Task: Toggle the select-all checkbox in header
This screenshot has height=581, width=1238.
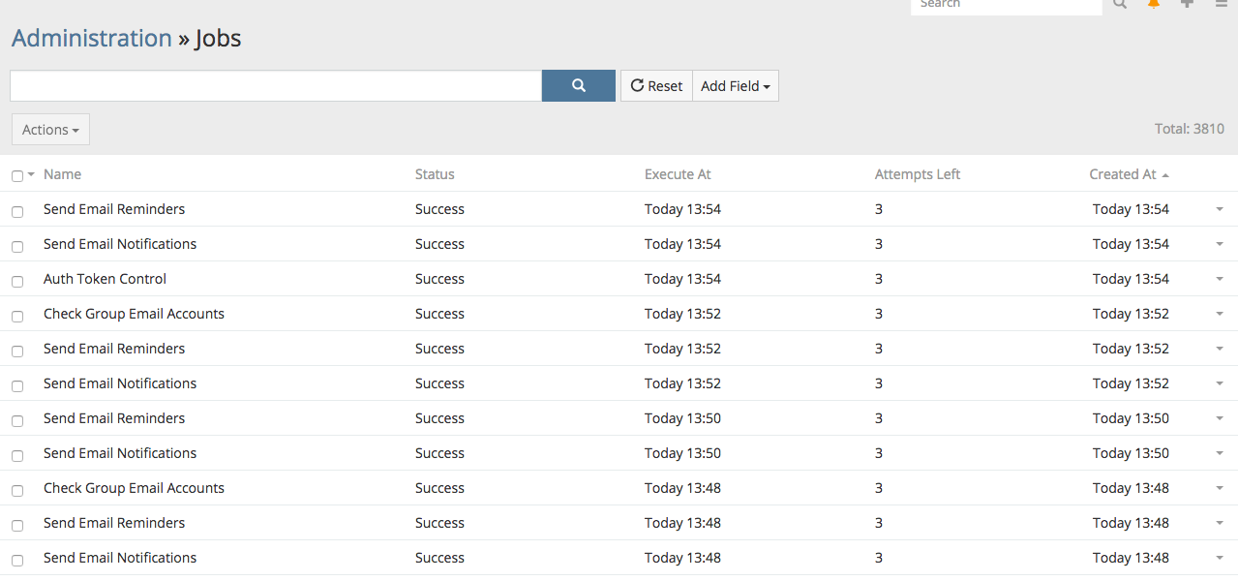Action: point(17,175)
